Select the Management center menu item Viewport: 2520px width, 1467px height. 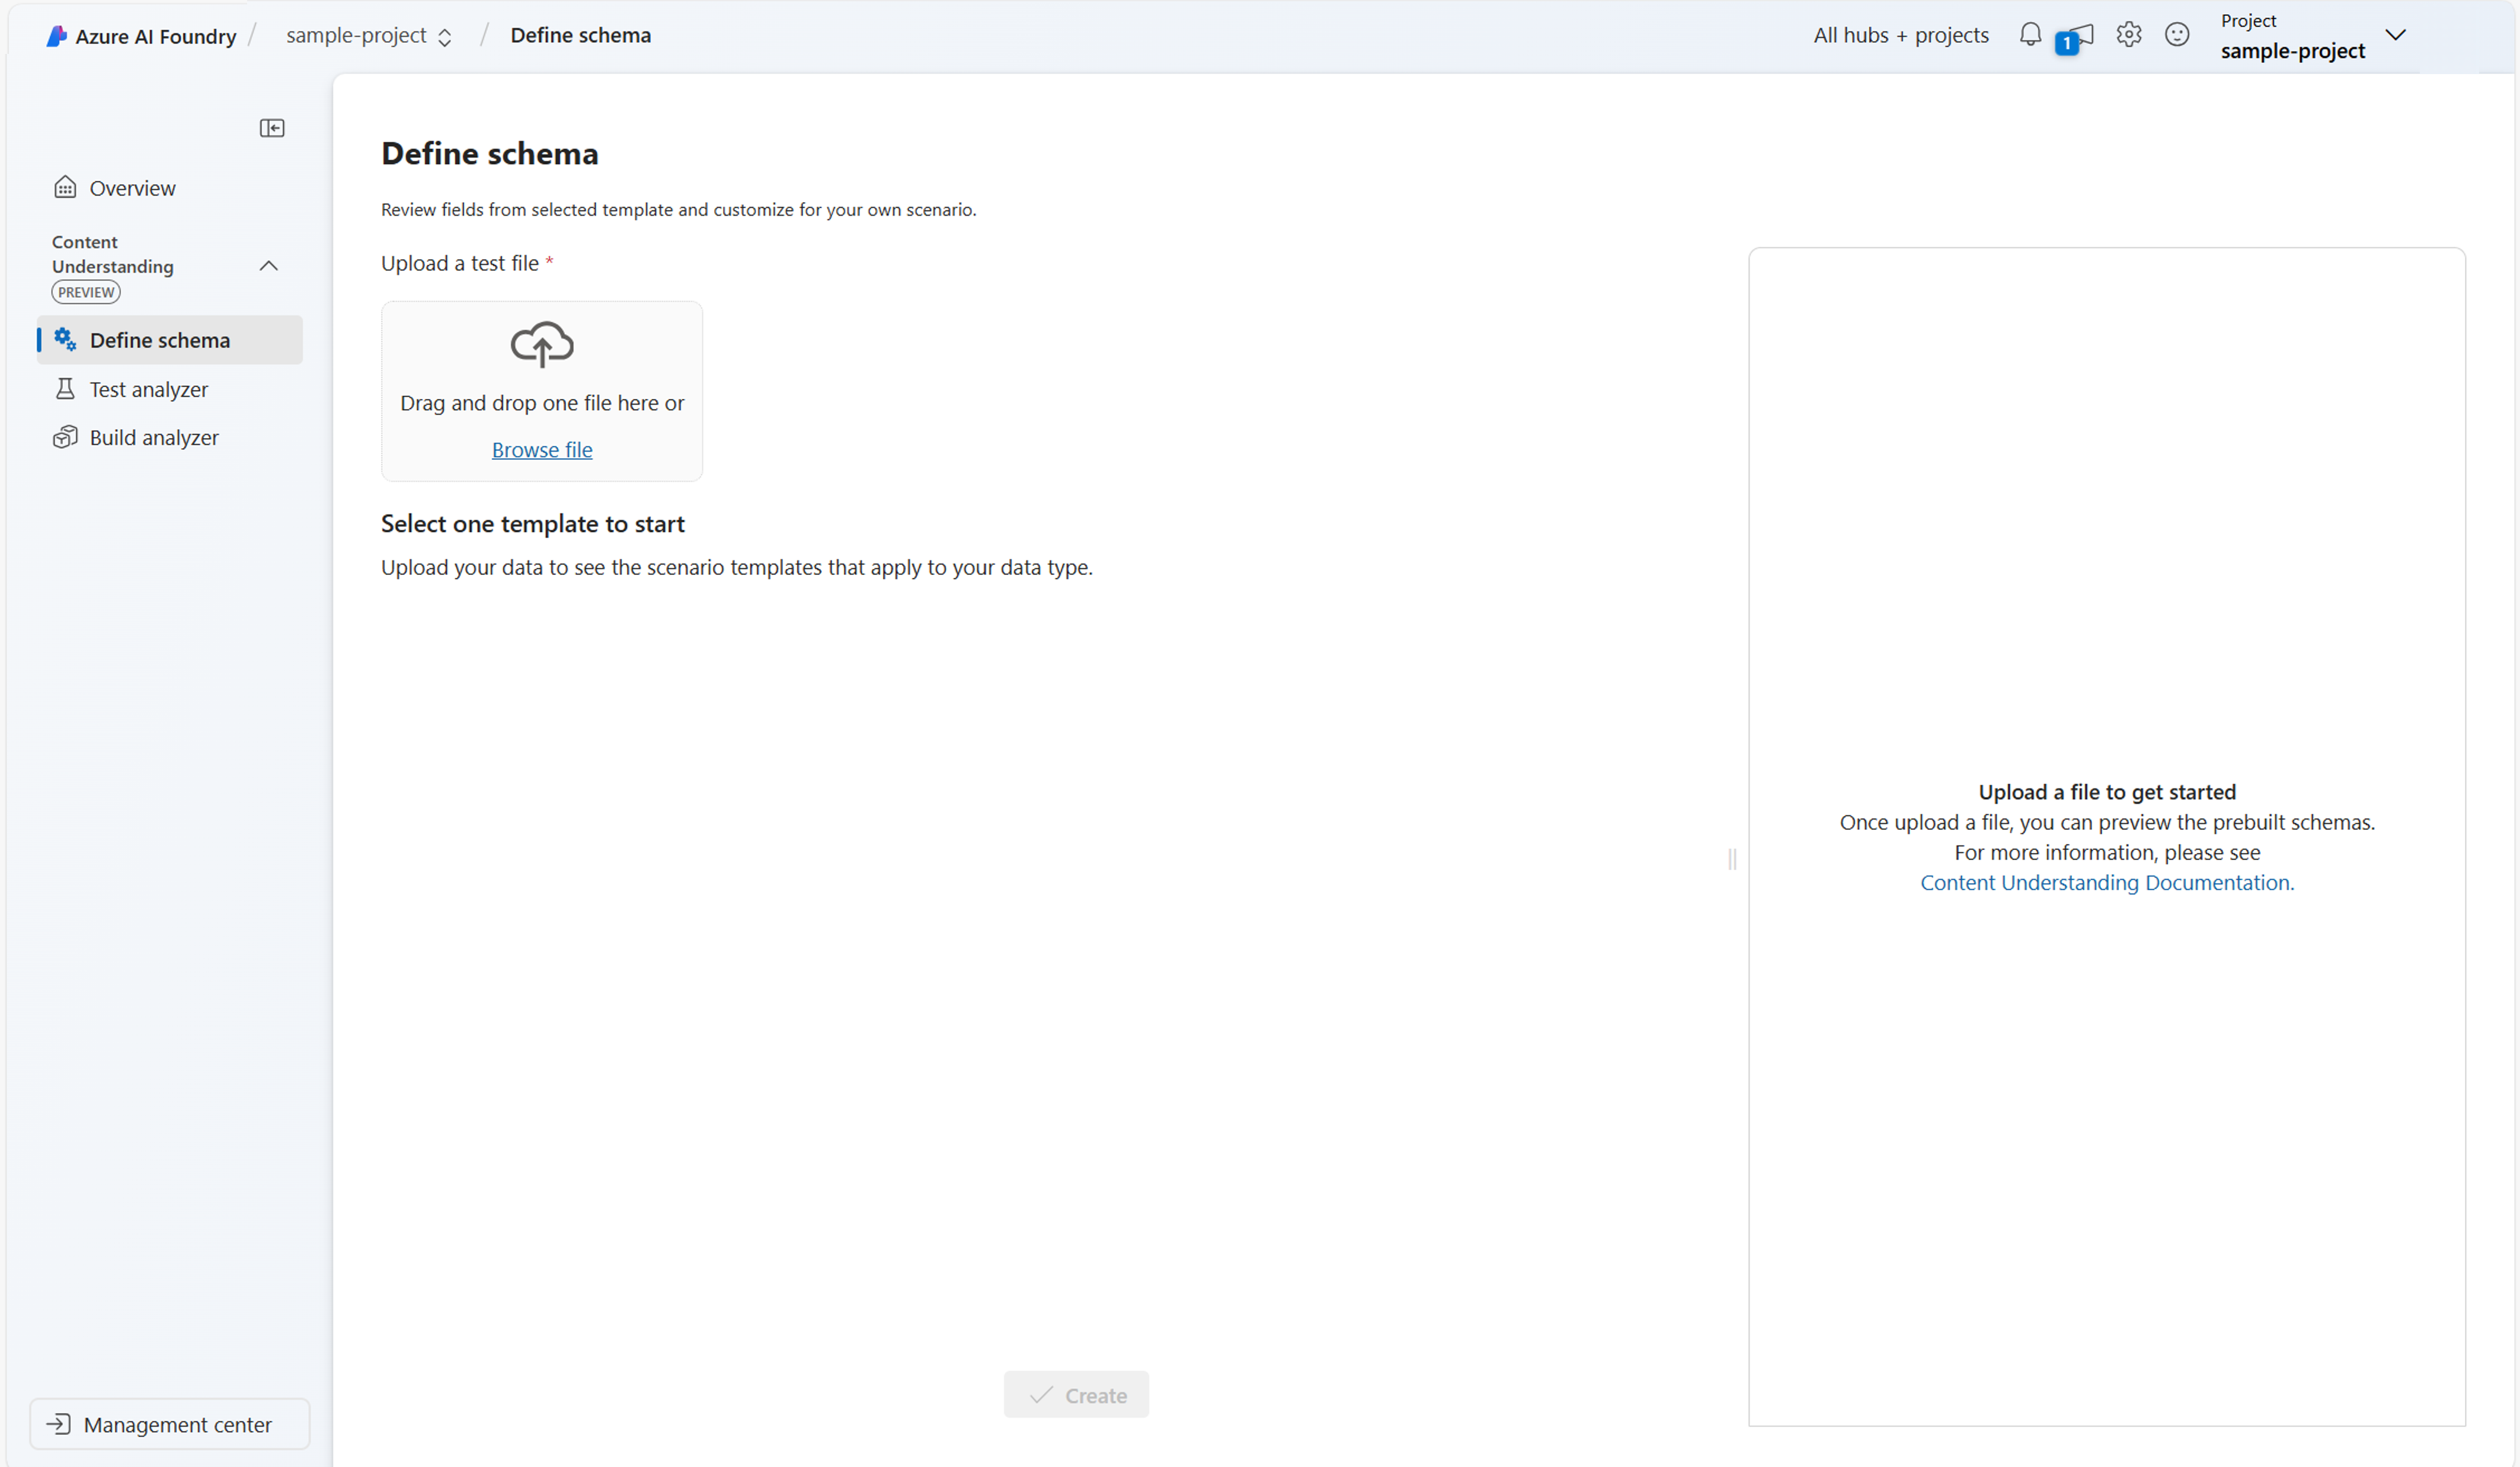point(170,1423)
